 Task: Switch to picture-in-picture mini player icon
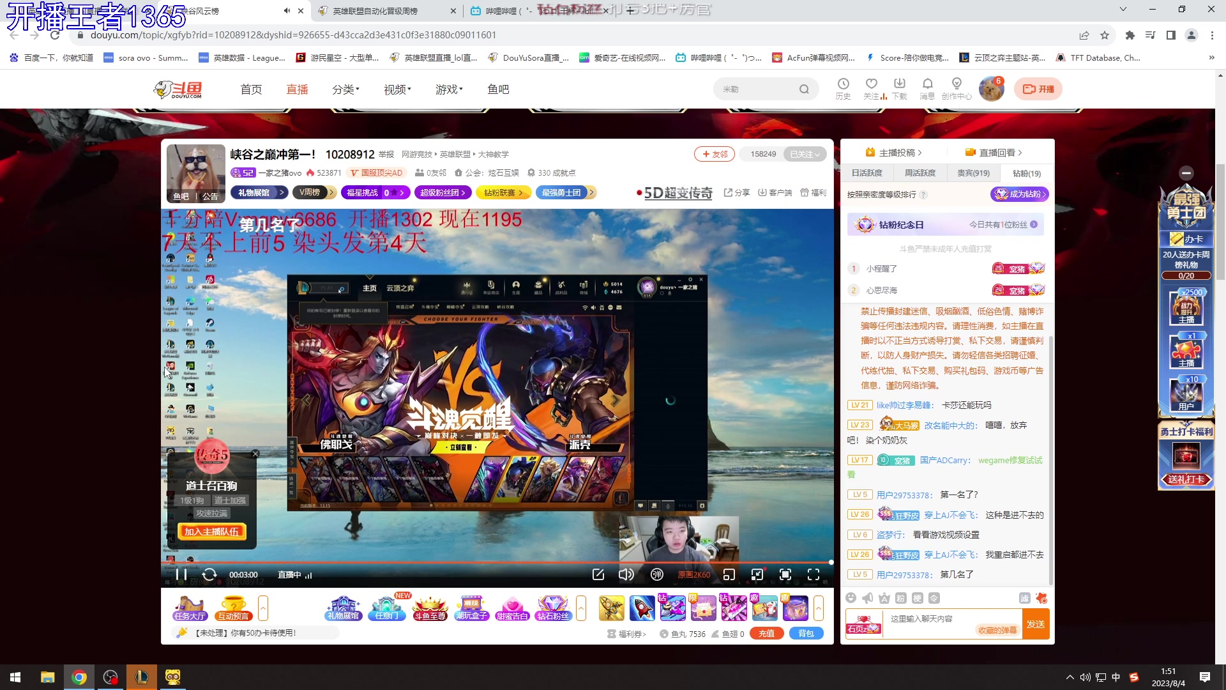click(x=729, y=574)
